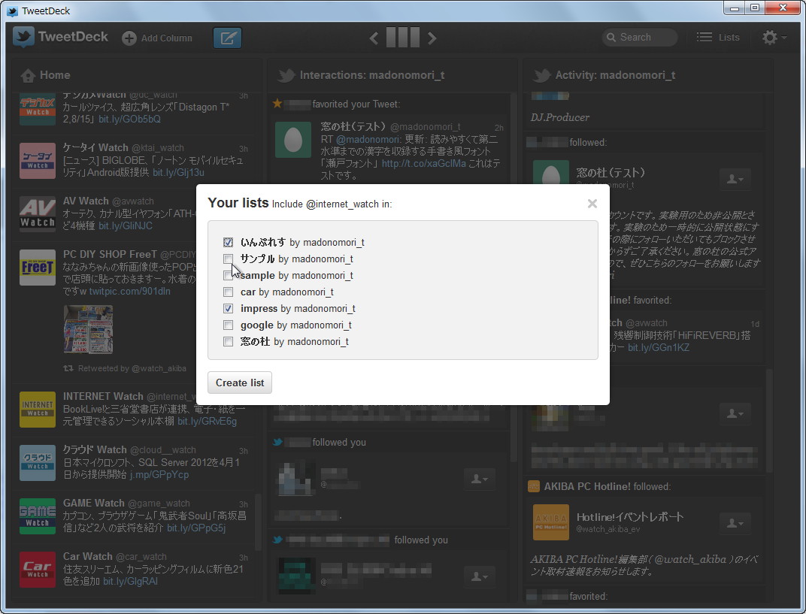The width and height of the screenshot is (806, 614).
Task: Click the @madonomori mention in retweet
Action: (x=368, y=139)
